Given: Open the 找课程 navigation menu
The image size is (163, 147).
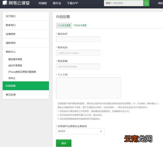Looking at the screenshot, I should [42, 3].
